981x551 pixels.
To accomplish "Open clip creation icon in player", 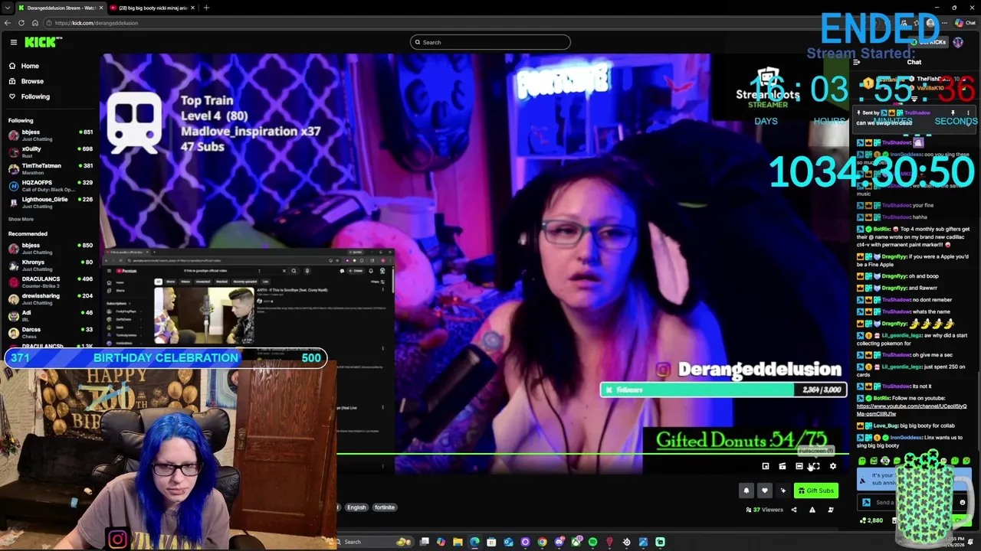I will pos(783,466).
